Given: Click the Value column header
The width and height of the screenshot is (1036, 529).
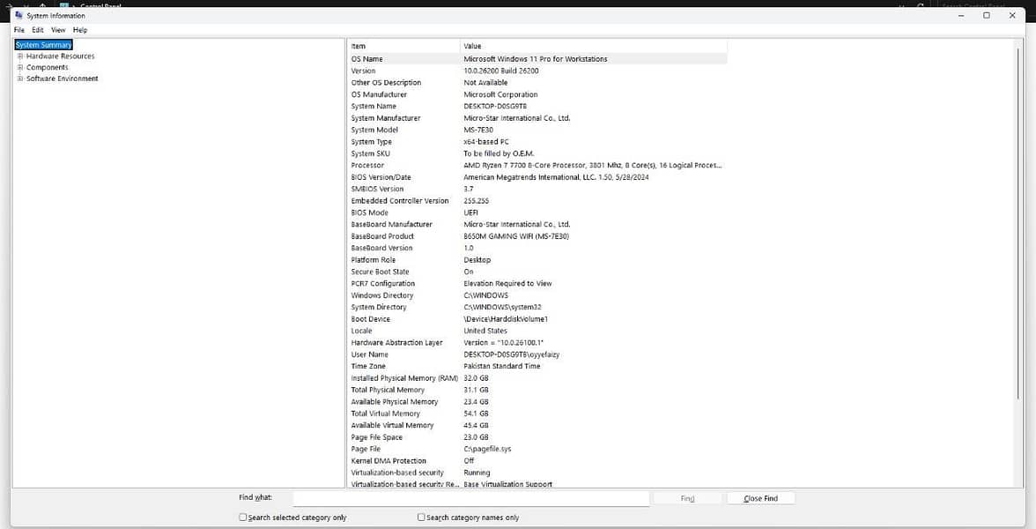Looking at the screenshot, I should click(x=594, y=46).
